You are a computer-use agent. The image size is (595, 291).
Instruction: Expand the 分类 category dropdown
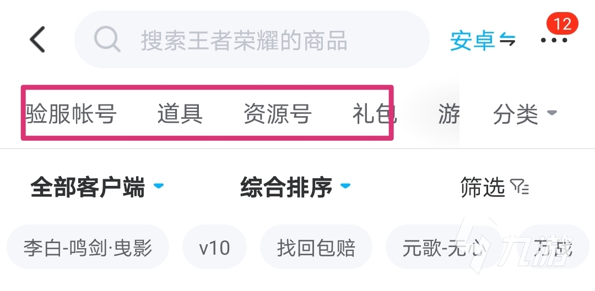click(524, 114)
